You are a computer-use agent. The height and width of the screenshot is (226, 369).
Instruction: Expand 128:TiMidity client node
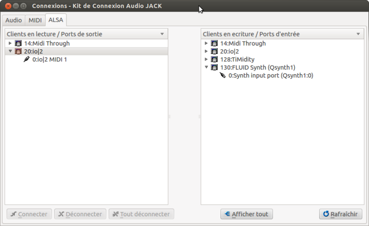coord(206,59)
